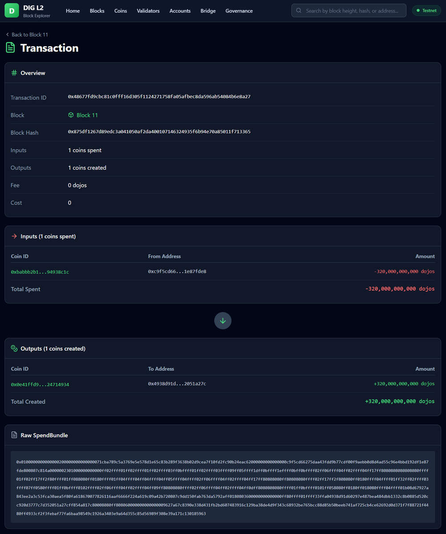Image resolution: width=446 pixels, height=534 pixels.
Task: Click the hash icon beside Overview
Action: coord(14,73)
